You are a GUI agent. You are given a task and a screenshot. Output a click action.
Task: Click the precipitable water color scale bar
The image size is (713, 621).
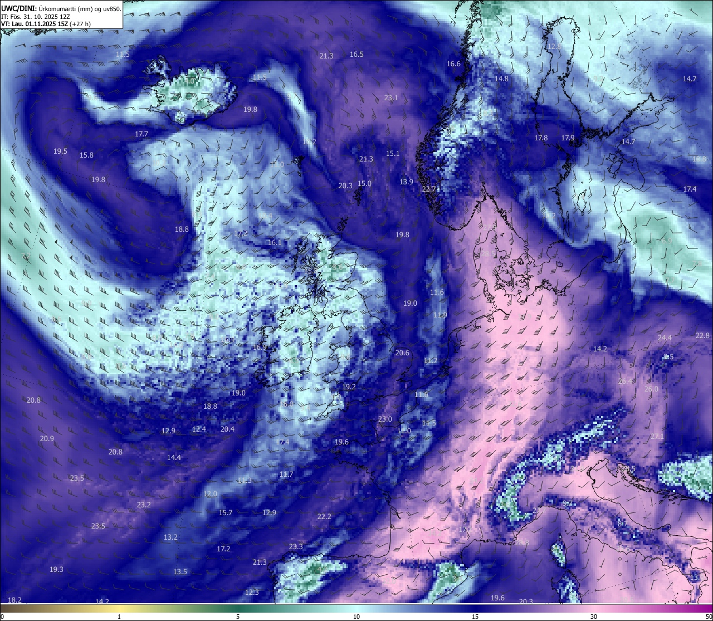coord(356,608)
